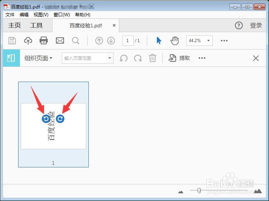Image resolution: width=269 pixels, height=201 pixels.
Task: Switch to the 主页 tab
Action: (14, 25)
